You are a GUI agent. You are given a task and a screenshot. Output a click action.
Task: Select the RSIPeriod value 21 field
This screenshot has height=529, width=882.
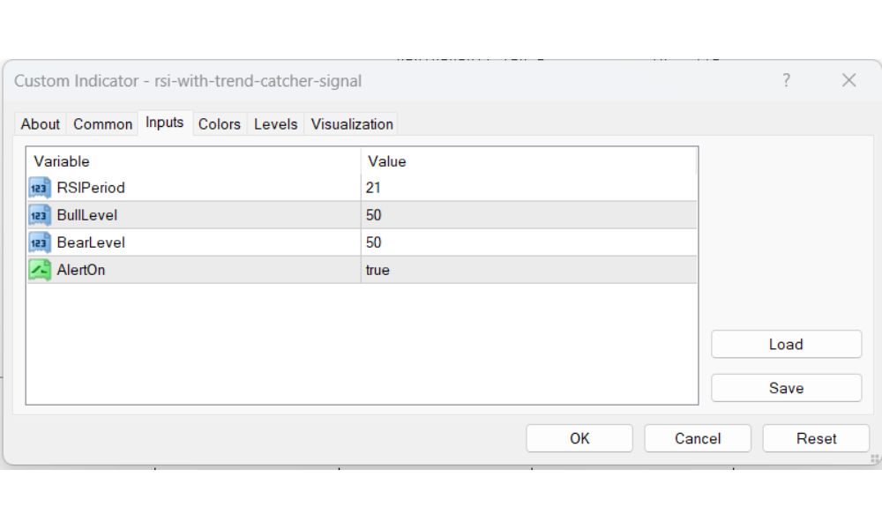click(529, 188)
